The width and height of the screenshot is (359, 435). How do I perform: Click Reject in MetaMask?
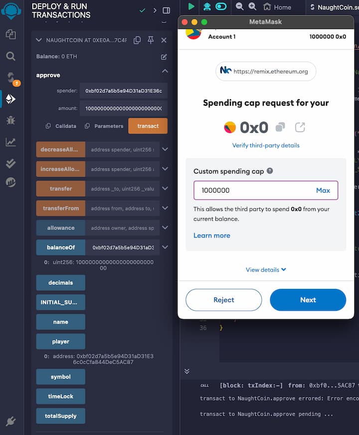click(224, 300)
